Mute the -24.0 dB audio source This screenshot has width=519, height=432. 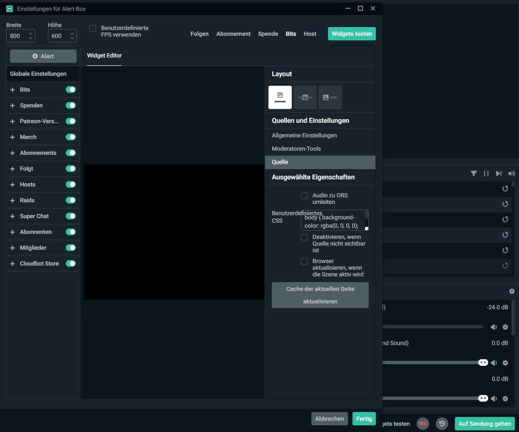494,327
